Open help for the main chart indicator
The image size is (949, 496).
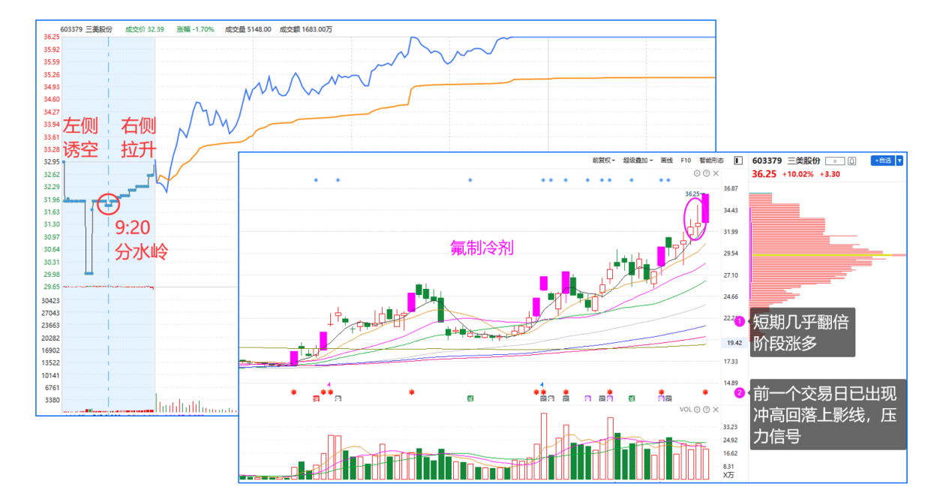pos(706,173)
